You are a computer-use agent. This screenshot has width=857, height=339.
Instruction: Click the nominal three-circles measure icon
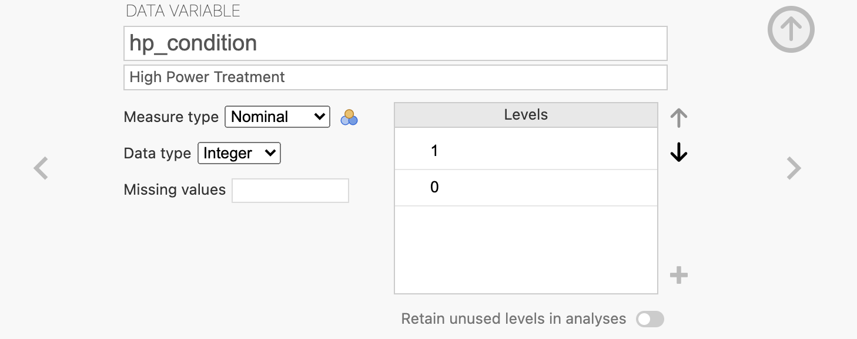click(349, 117)
